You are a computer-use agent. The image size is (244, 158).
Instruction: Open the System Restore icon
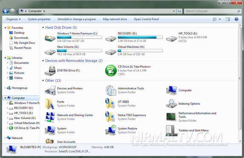tap(111, 130)
